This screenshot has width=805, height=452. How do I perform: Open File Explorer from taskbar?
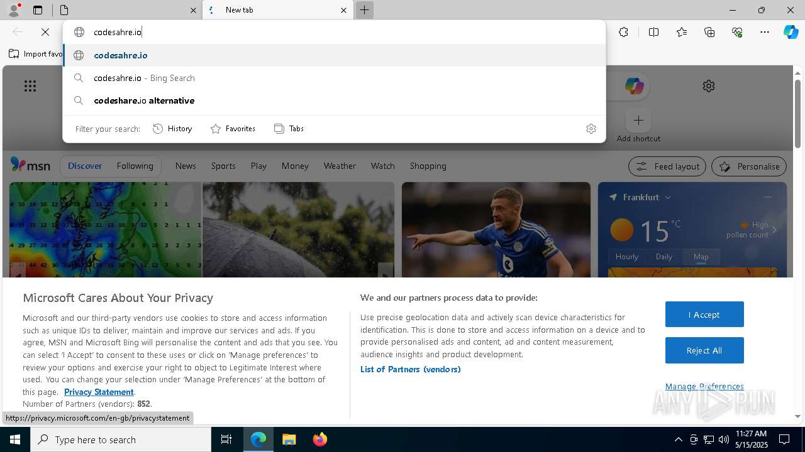[x=289, y=439]
